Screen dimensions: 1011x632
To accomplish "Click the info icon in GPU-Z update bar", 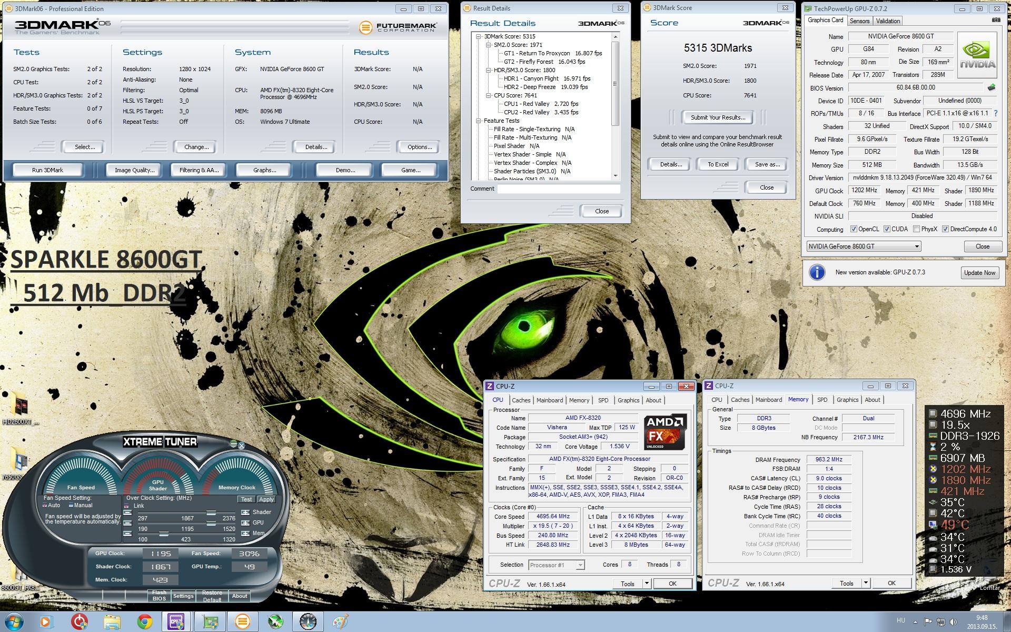I will 817,272.
